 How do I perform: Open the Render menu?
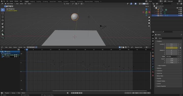pyautogui.click(x=11, y=1)
